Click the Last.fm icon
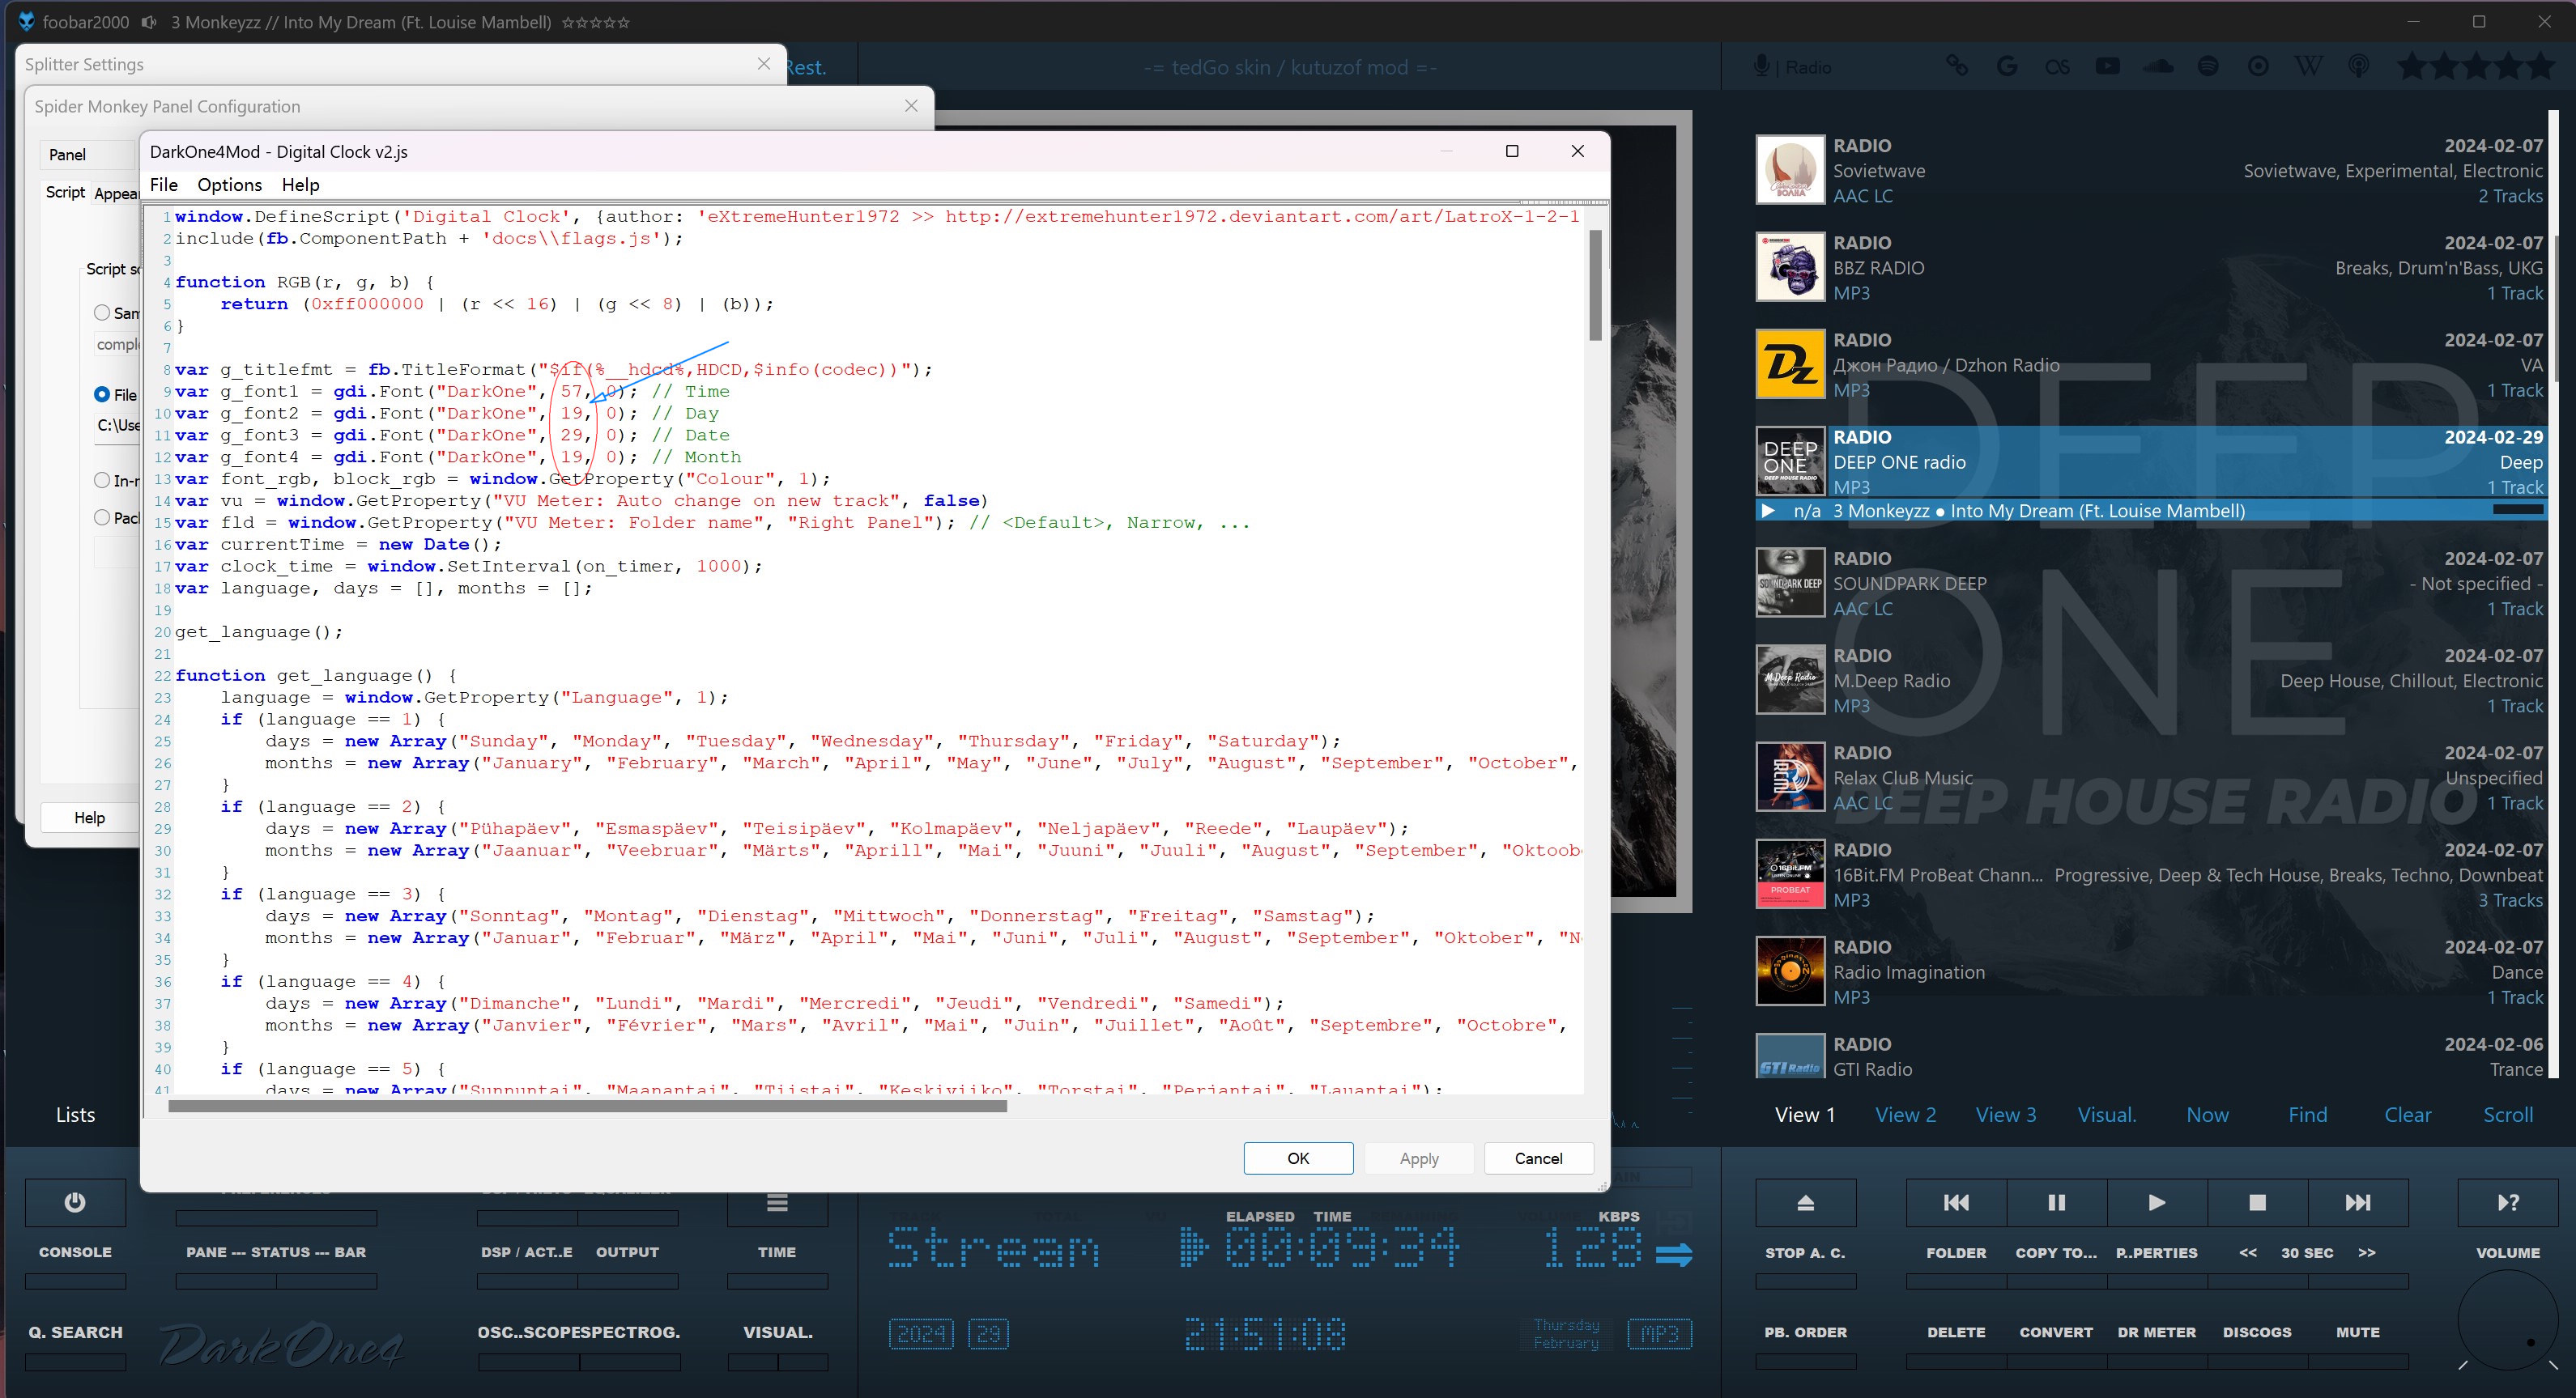The width and height of the screenshot is (2576, 1398). click(2057, 66)
